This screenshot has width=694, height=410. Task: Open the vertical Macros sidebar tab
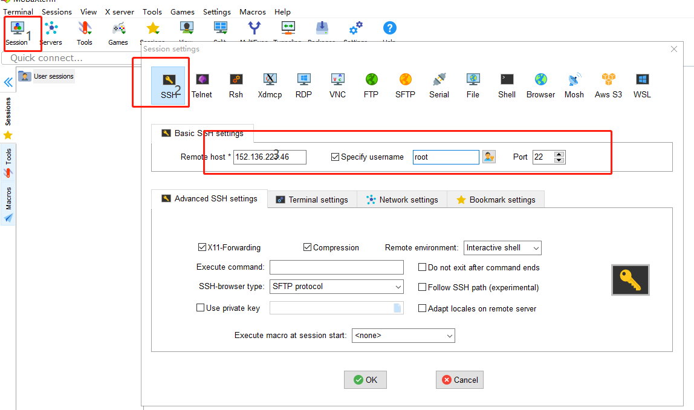[x=8, y=203]
